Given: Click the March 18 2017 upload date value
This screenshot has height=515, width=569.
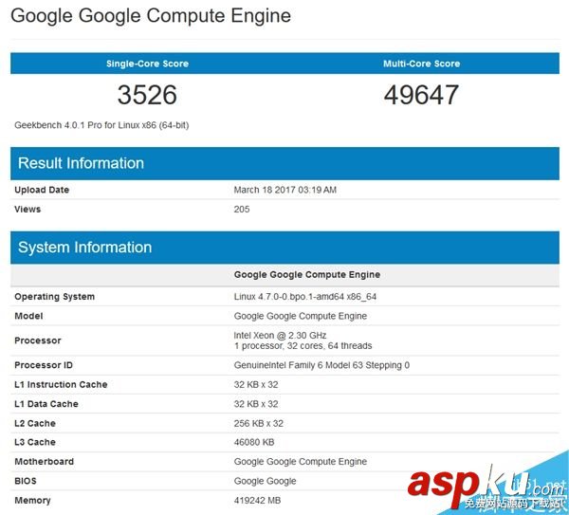Looking at the screenshot, I should click(284, 190).
